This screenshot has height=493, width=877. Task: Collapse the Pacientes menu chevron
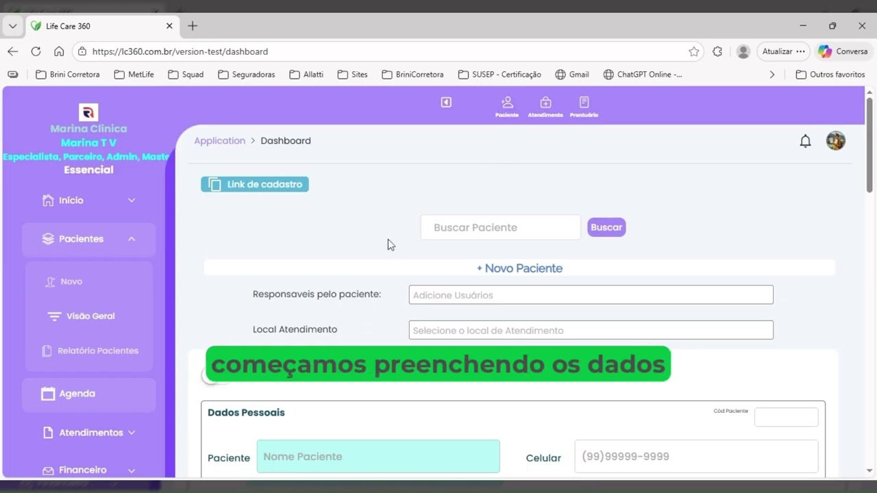132,239
